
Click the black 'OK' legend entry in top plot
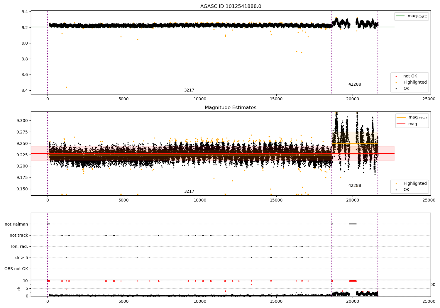click(406, 89)
